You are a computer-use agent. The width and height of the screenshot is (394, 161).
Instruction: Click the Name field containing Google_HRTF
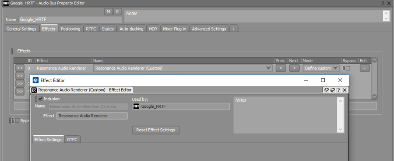tap(70, 20)
